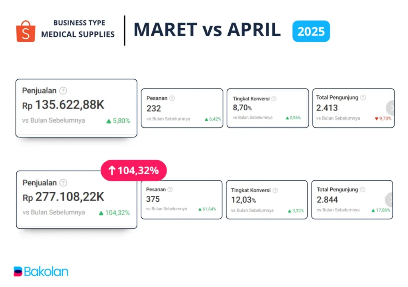Click help icon beside bottom Tingkat Konversi
The image size is (408, 287).
pyautogui.click(x=275, y=191)
